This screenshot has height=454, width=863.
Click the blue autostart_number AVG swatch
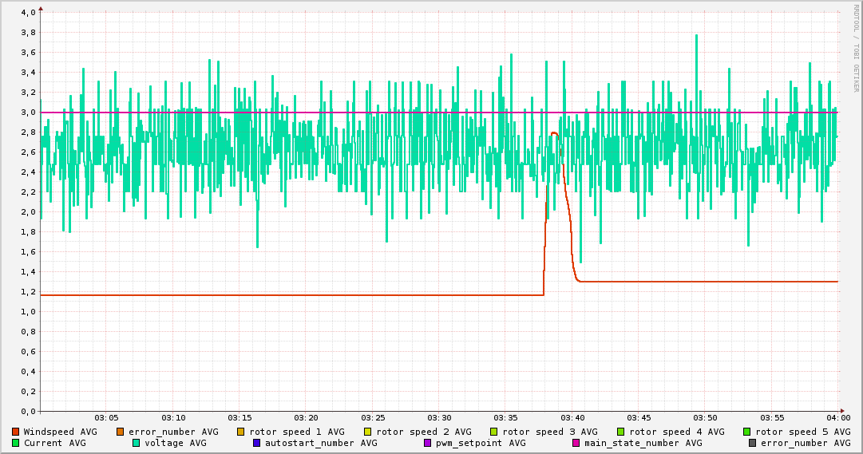tap(256, 443)
